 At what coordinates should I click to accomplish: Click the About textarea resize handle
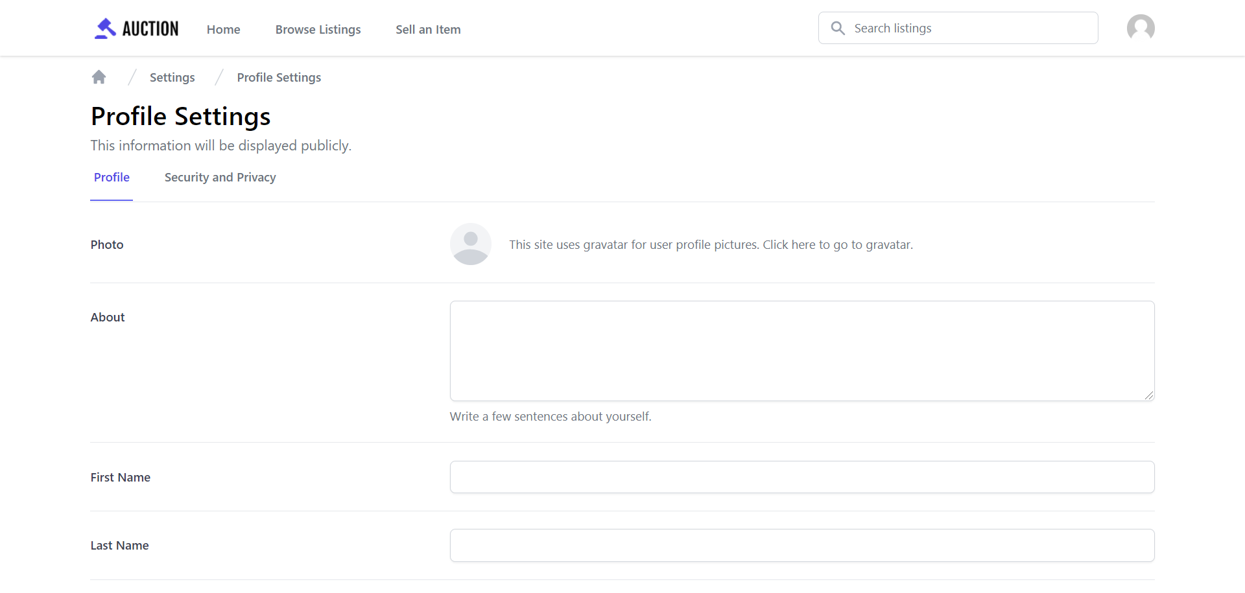click(x=1149, y=395)
